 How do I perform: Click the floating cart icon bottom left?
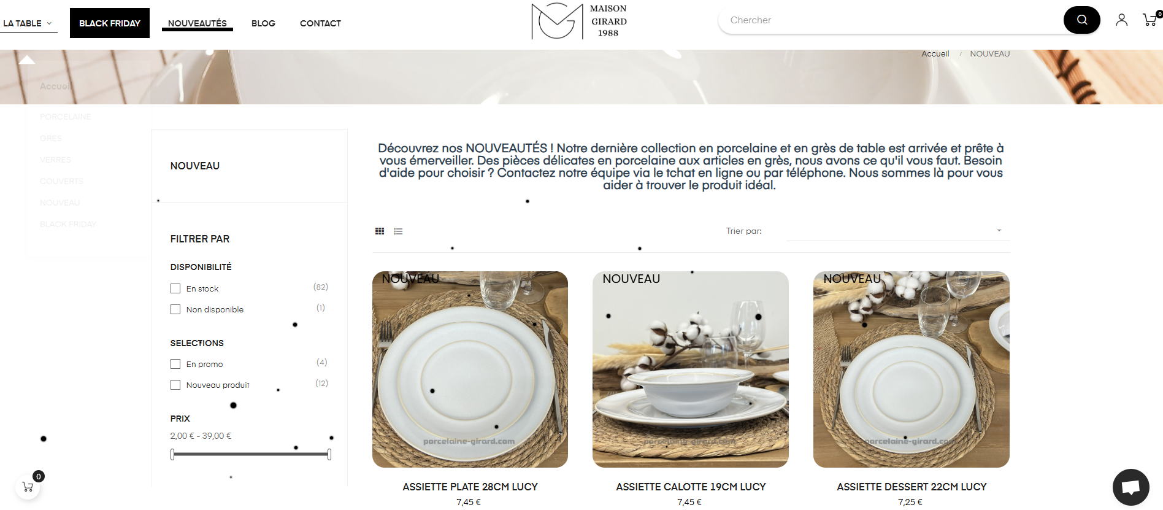click(x=28, y=487)
